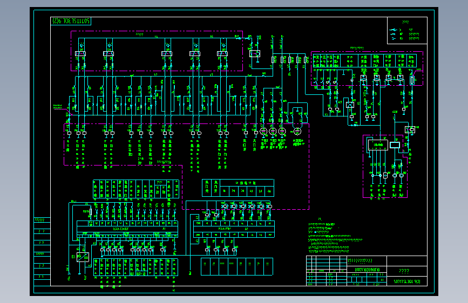This screenshot has width=468, height=303.
Task: Click the terminal strip labeled A1
Action: (x=127, y=229)
